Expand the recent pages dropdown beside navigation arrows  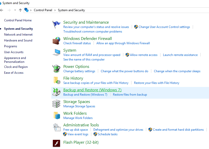15,10
